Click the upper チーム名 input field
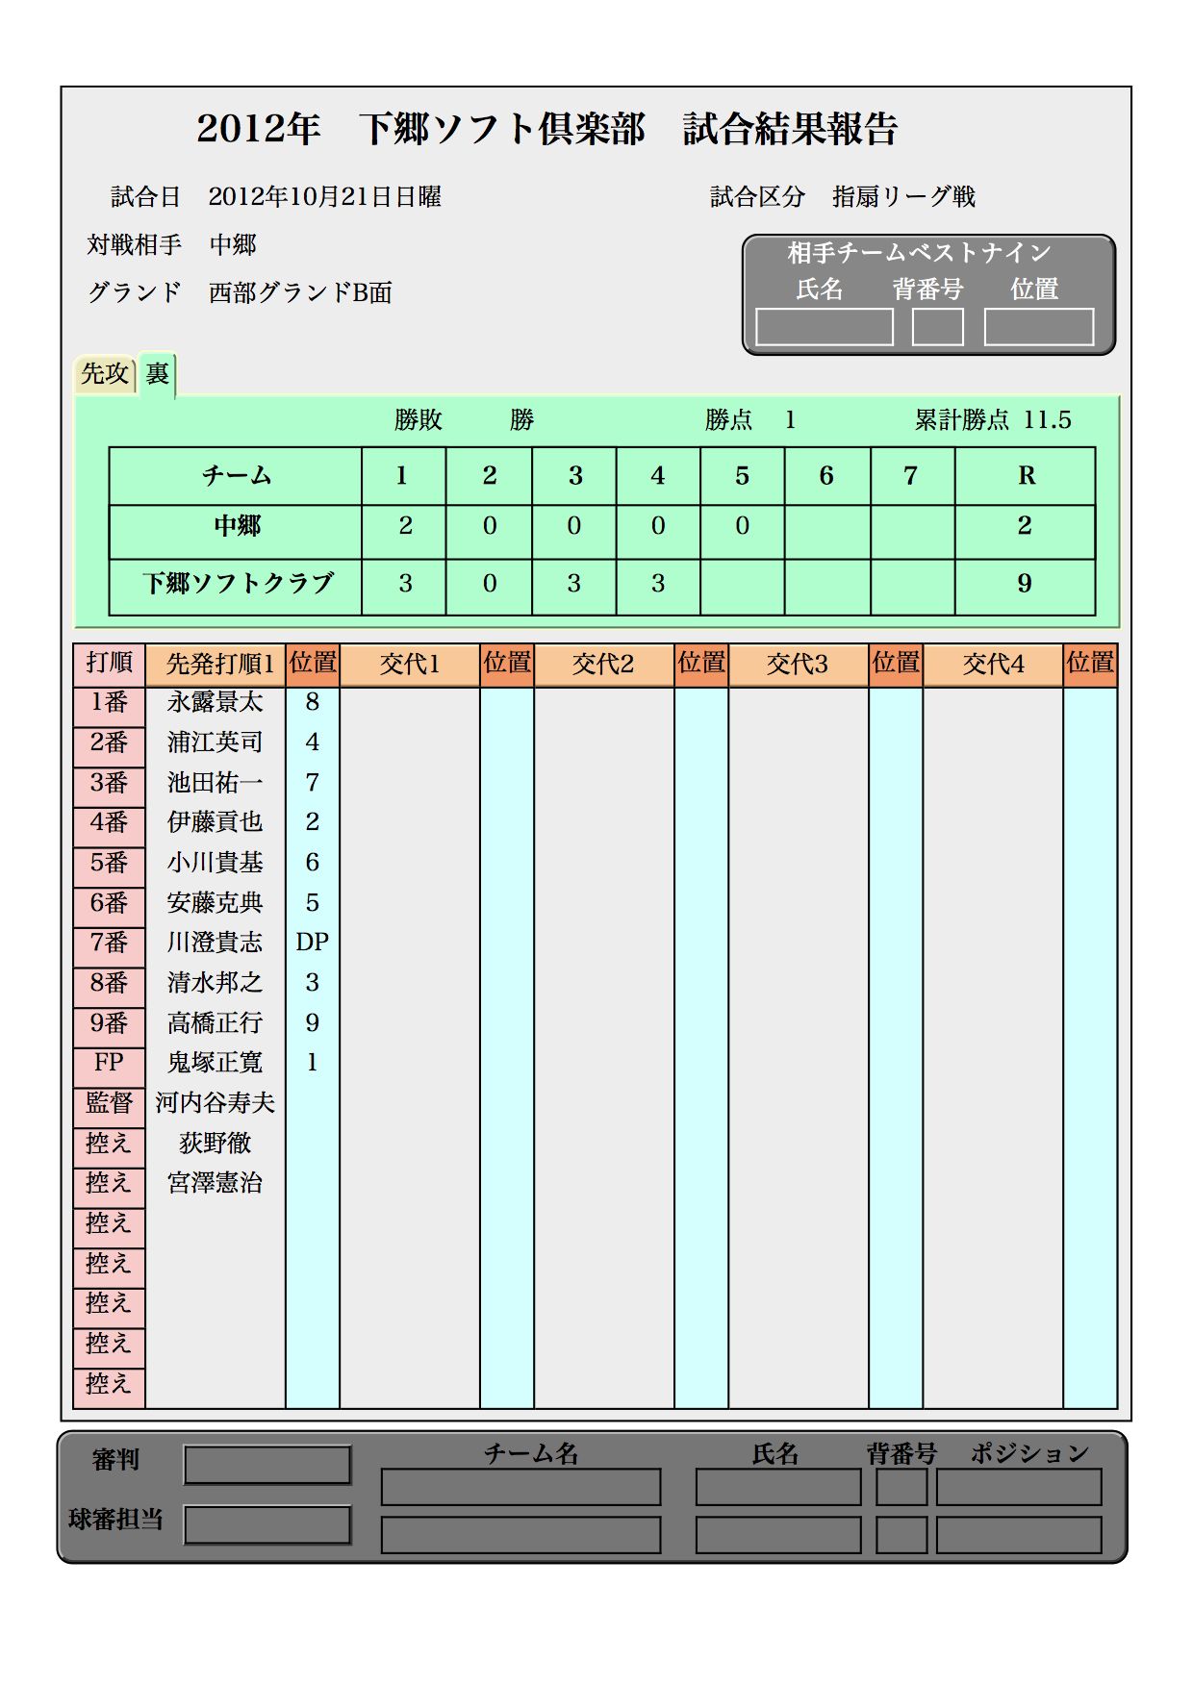Screen dimensions: 1193x1686 click(x=521, y=1487)
